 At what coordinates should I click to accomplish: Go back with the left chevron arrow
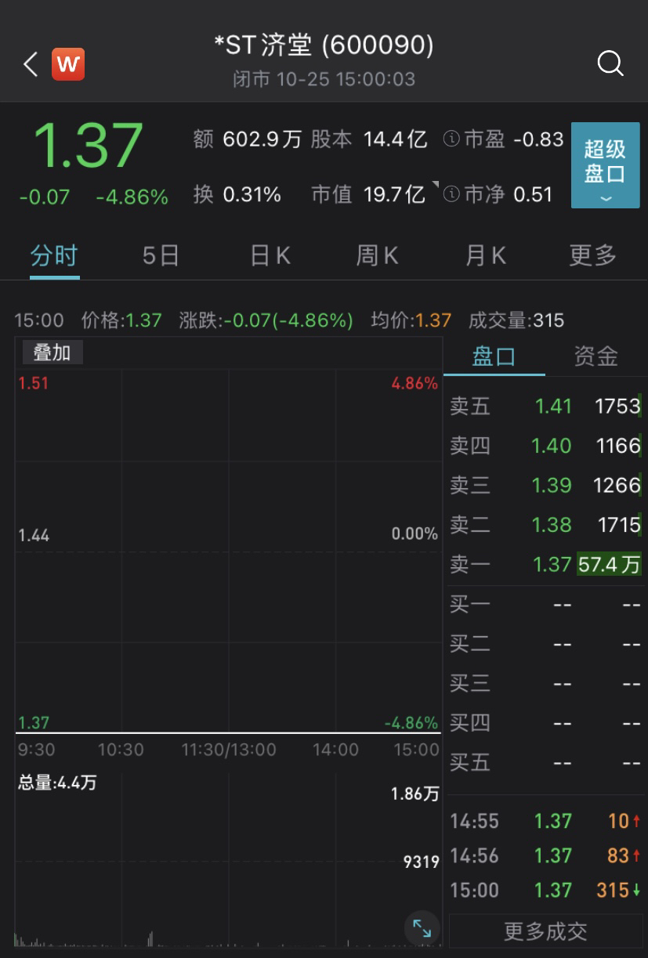[31, 64]
